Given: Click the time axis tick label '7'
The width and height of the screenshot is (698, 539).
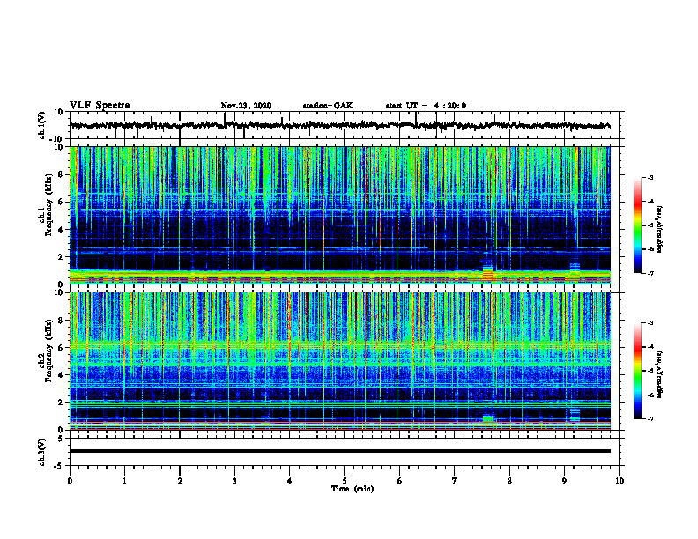Looking at the screenshot, I should [x=454, y=481].
